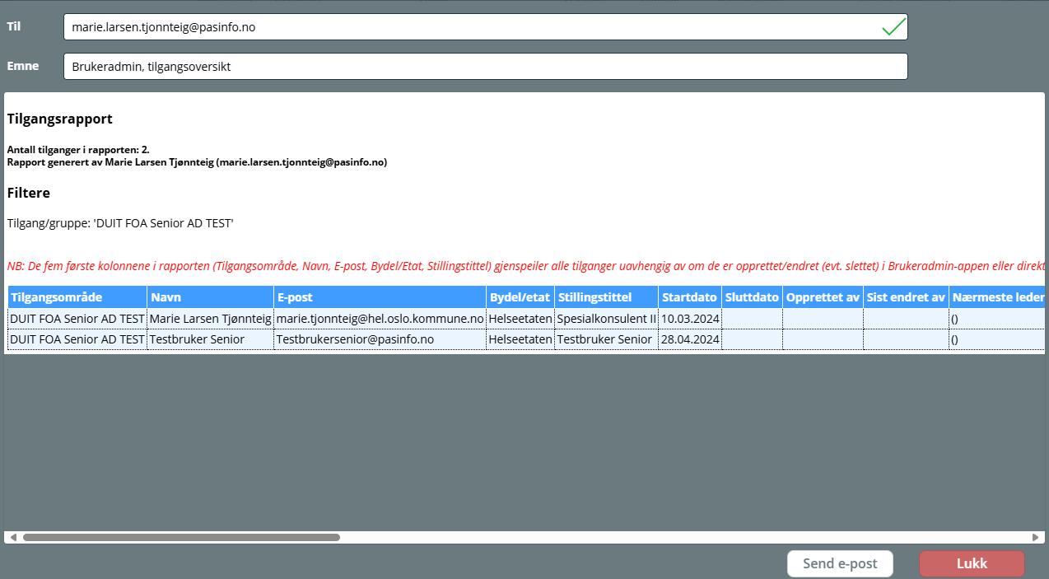Click the Startdato column header
The image size is (1049, 579).
689,297
